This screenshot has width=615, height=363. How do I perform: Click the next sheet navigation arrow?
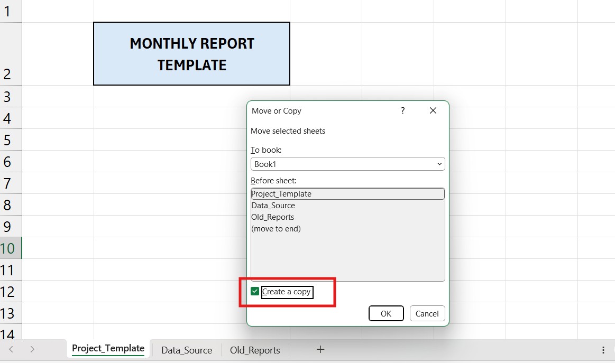(32, 349)
